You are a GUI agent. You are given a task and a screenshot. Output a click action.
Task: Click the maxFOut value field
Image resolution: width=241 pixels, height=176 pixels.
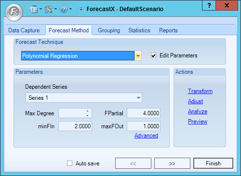pyautogui.click(x=144, y=126)
